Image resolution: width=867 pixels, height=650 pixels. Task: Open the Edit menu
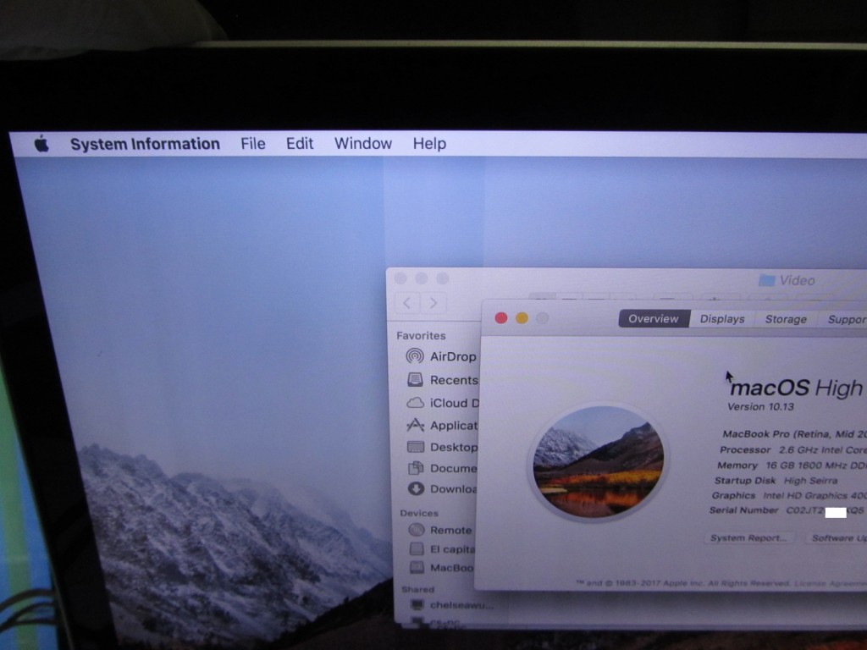pyautogui.click(x=300, y=144)
